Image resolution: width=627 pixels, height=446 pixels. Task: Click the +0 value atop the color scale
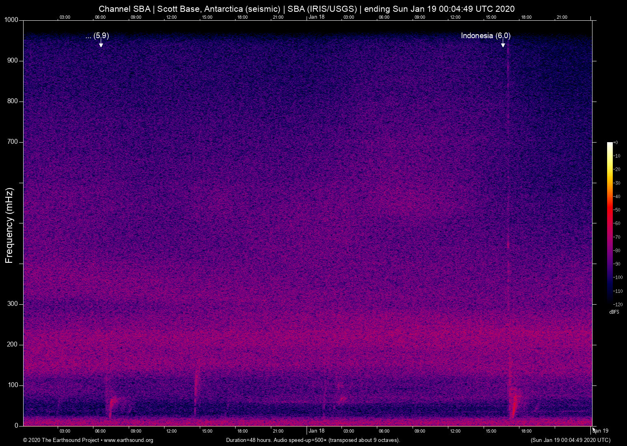pos(616,143)
